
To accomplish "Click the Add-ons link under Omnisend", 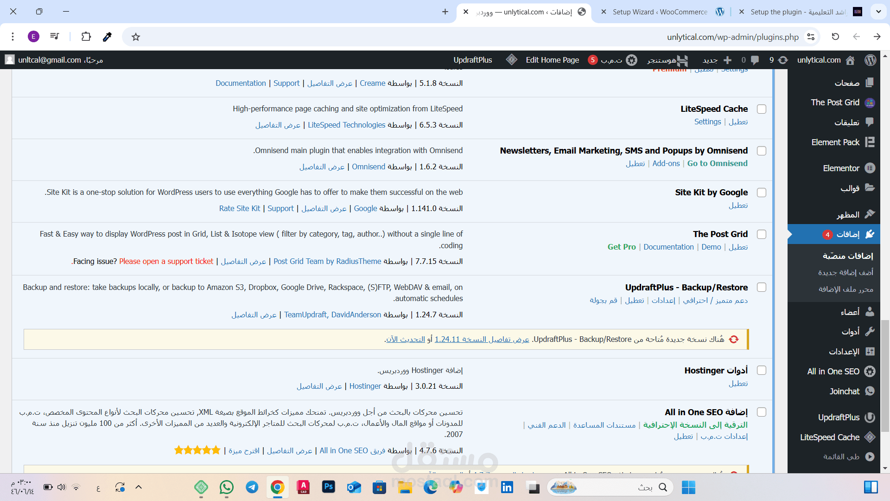I will pos(666,163).
